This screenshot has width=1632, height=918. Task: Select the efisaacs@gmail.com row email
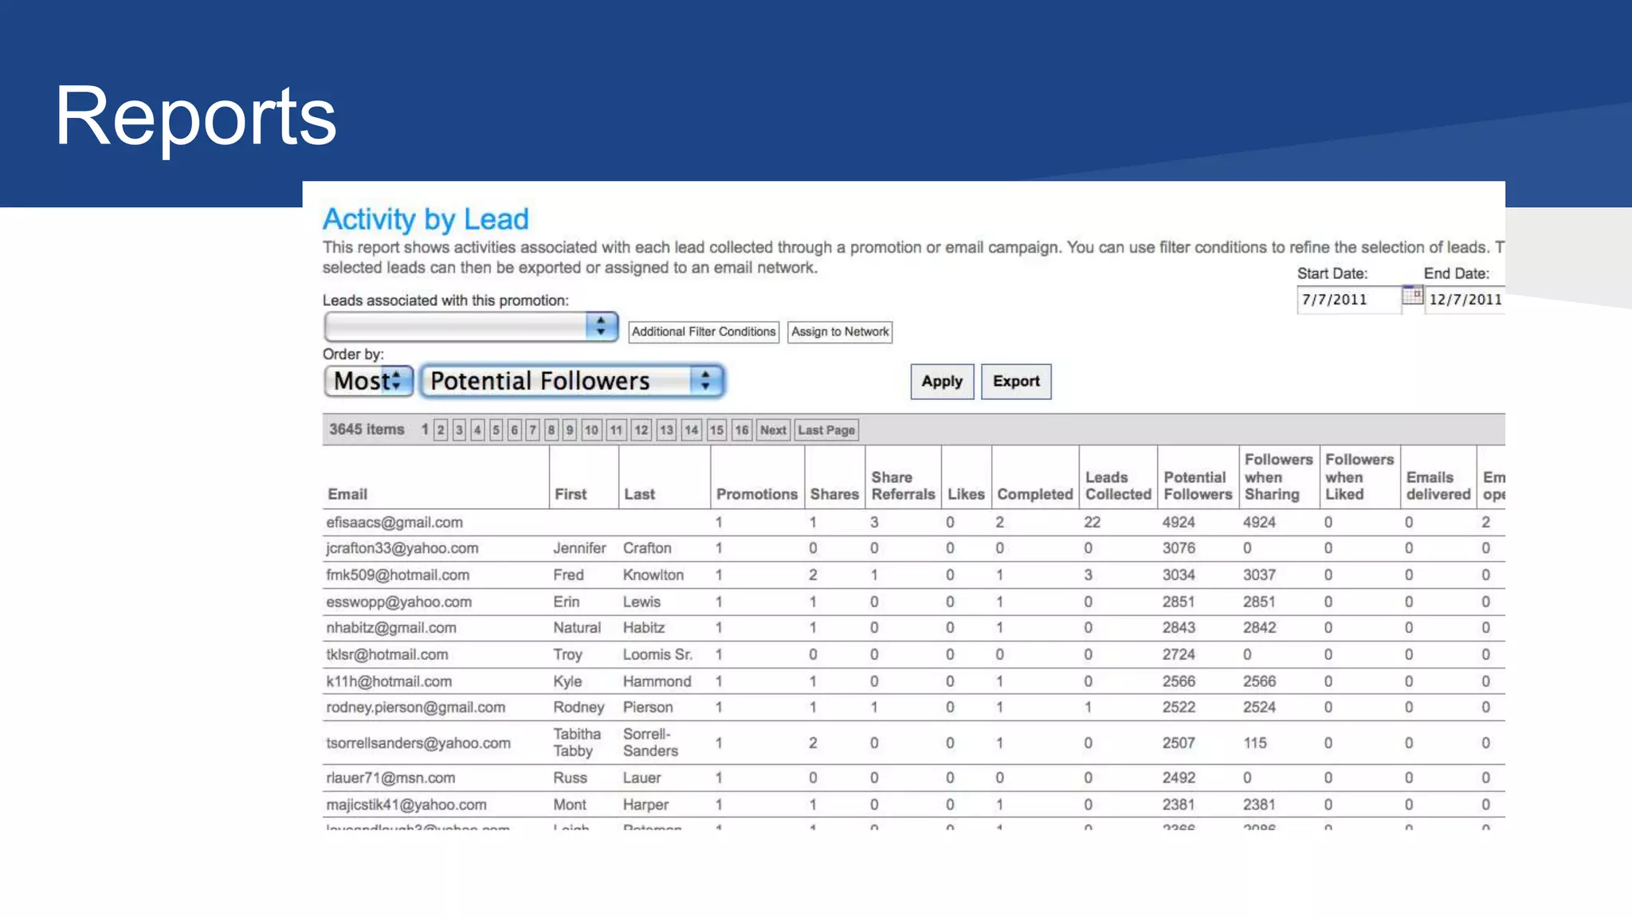(x=394, y=522)
